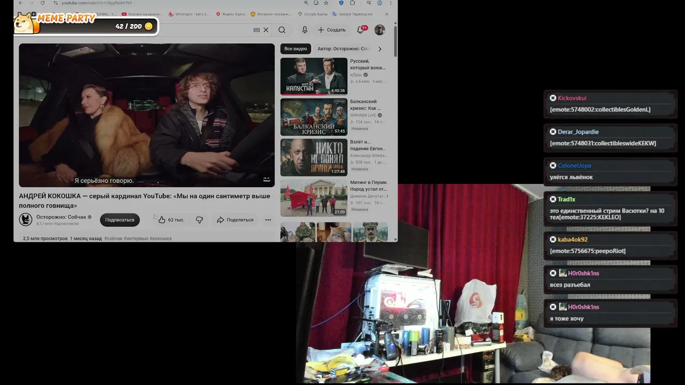Click the Создать button
685x385 pixels.
pyautogui.click(x=332, y=30)
